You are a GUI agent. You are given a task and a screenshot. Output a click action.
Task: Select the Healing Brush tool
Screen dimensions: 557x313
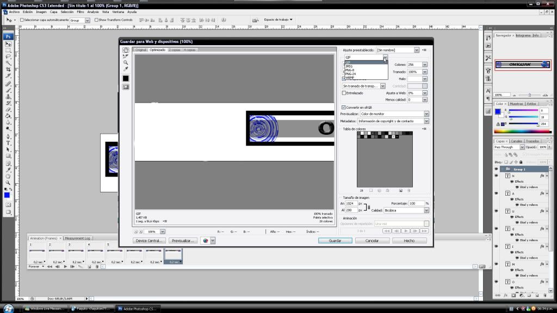[8, 84]
